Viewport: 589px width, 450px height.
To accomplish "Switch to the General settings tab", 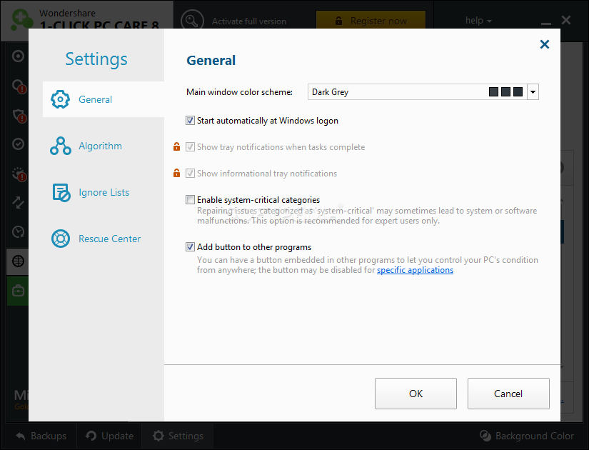I will [x=104, y=99].
